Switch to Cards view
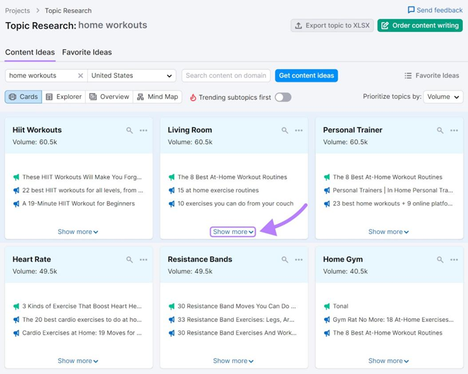Screen dimensions: 468x374 click(23, 97)
